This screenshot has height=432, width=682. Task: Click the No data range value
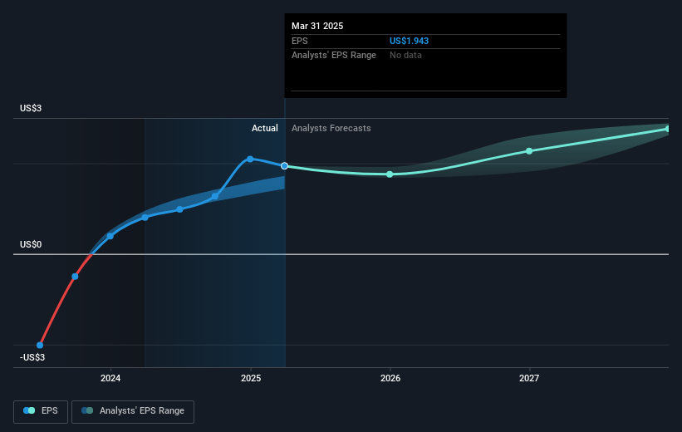click(405, 56)
